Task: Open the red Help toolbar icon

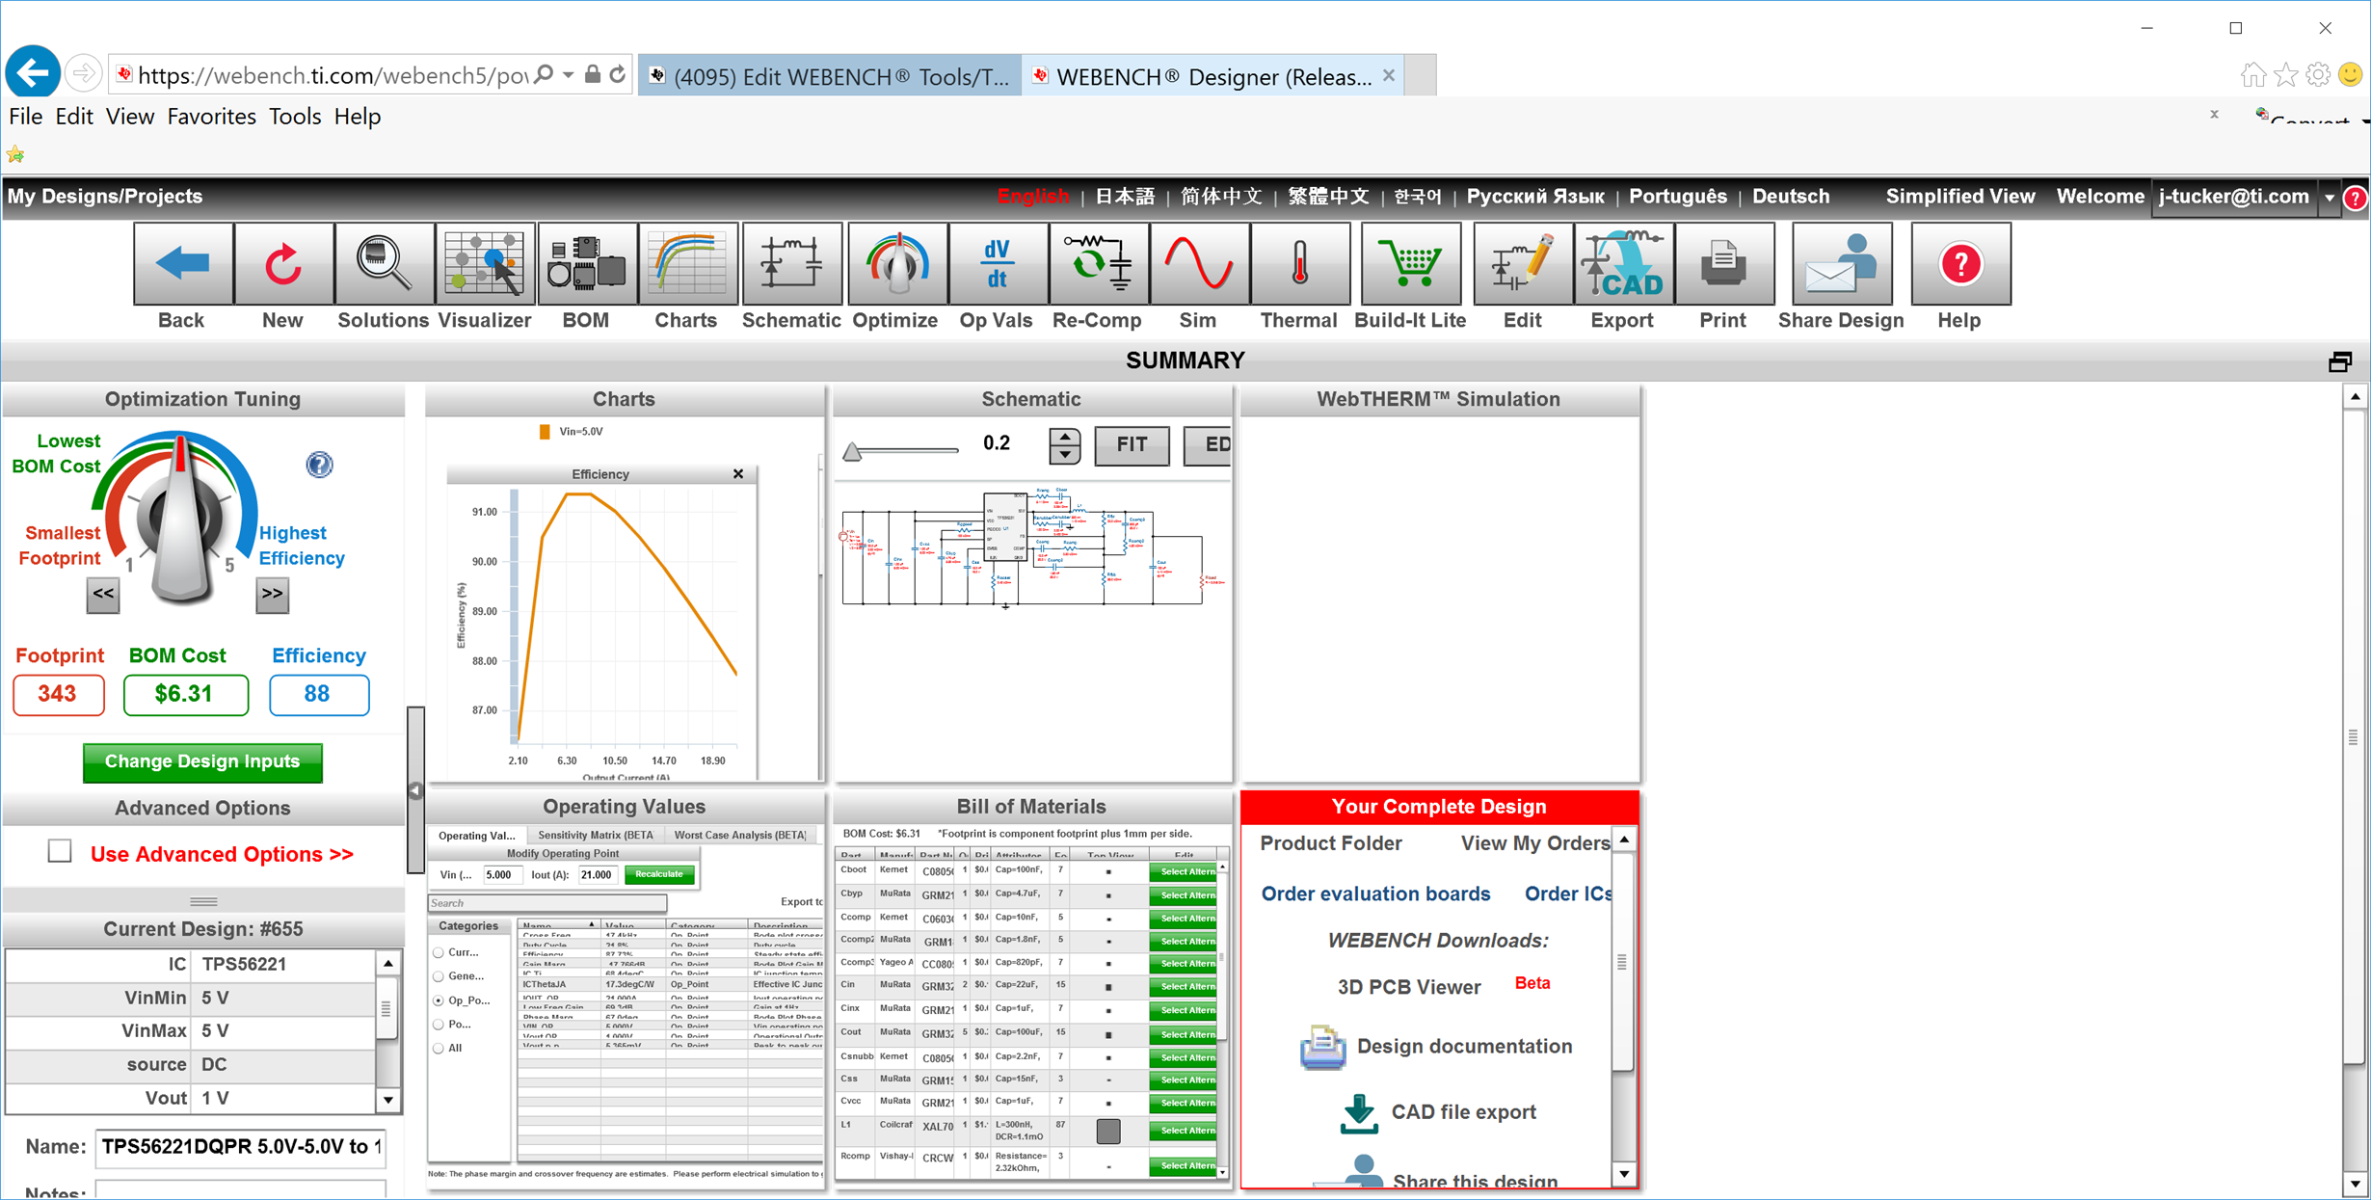Action: 1960,264
